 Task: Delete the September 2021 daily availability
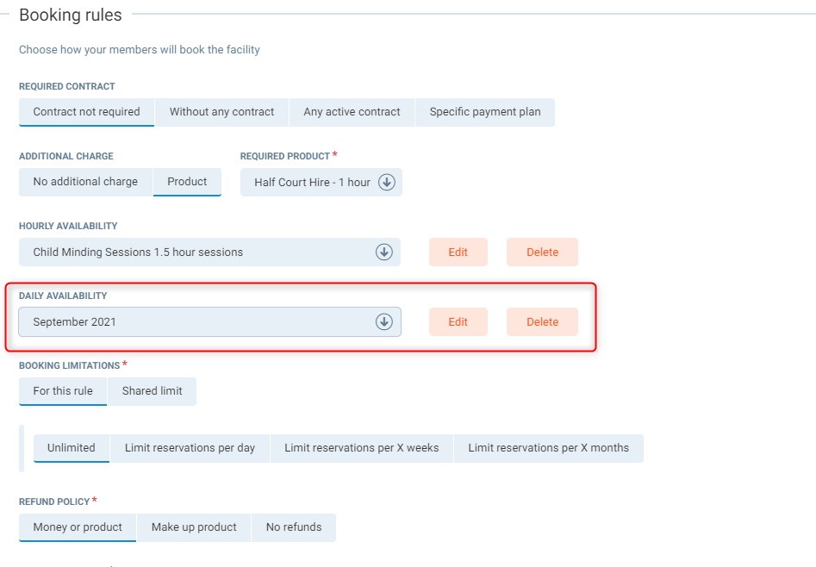[542, 322]
